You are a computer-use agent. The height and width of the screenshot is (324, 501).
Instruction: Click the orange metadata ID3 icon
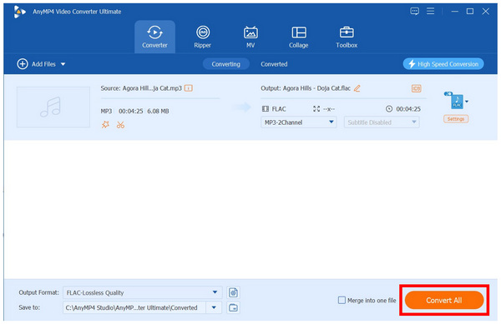point(416,88)
